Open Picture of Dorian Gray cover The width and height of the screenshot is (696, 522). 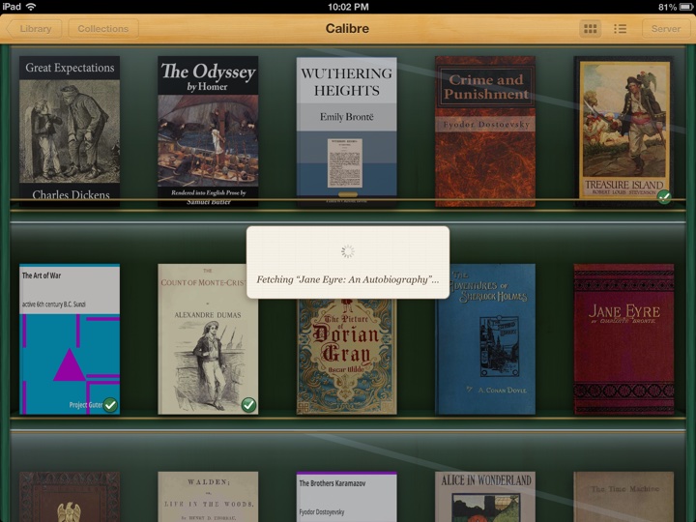tap(347, 357)
